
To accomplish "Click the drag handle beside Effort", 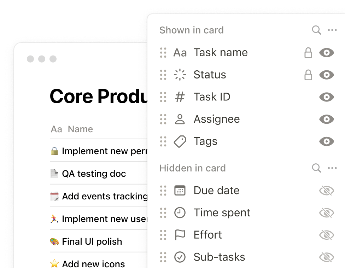I will pyautogui.click(x=163, y=235).
